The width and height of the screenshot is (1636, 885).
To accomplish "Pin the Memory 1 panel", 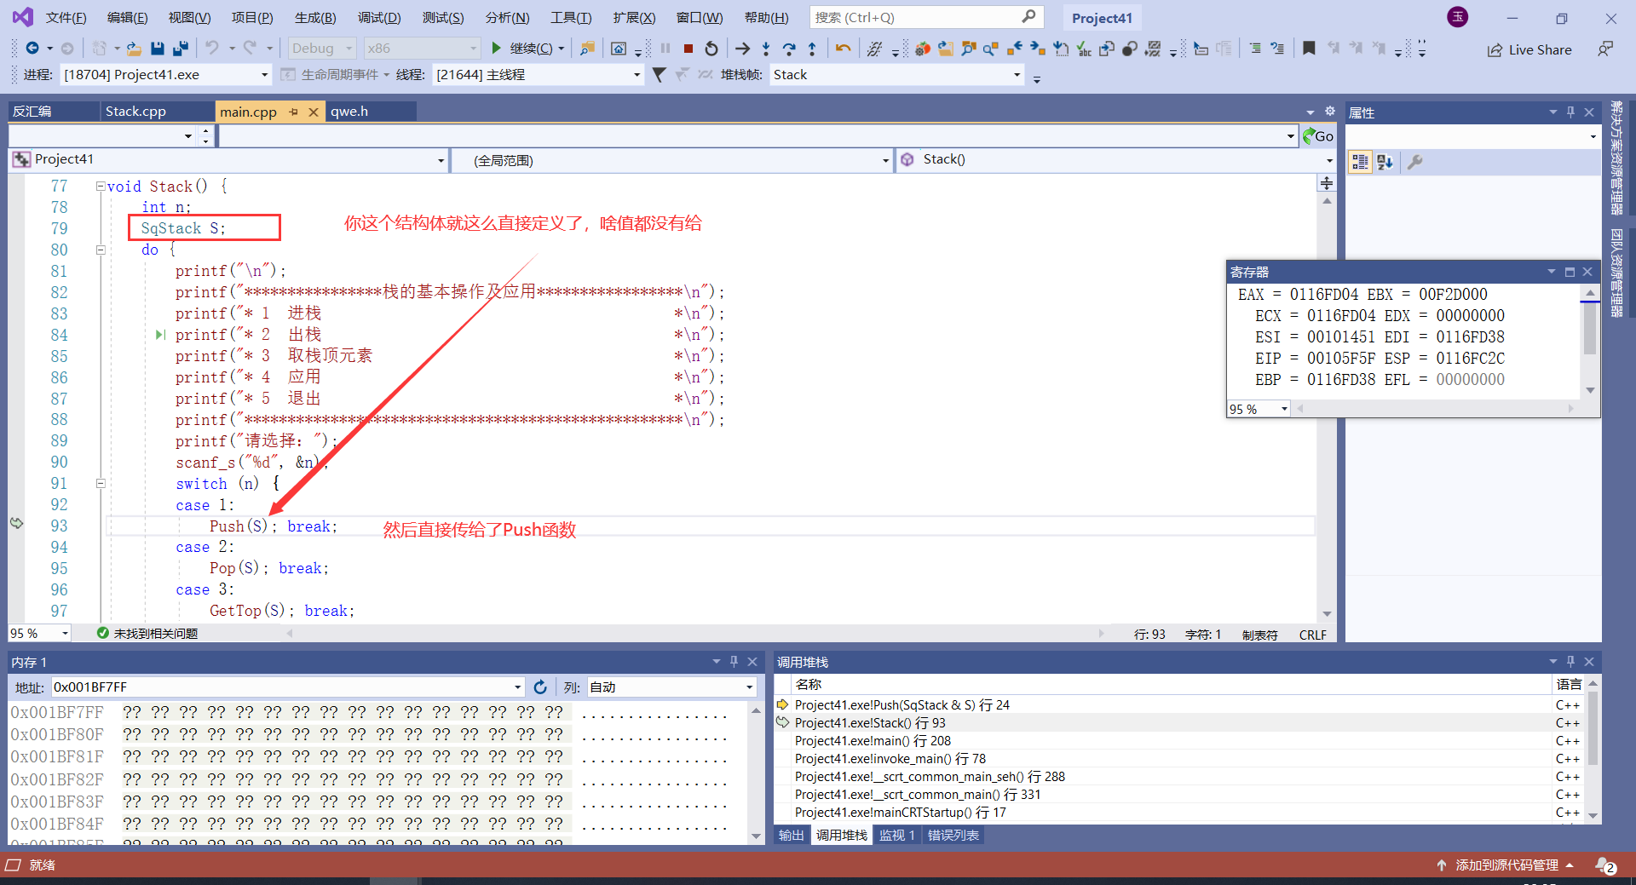I will point(734,662).
